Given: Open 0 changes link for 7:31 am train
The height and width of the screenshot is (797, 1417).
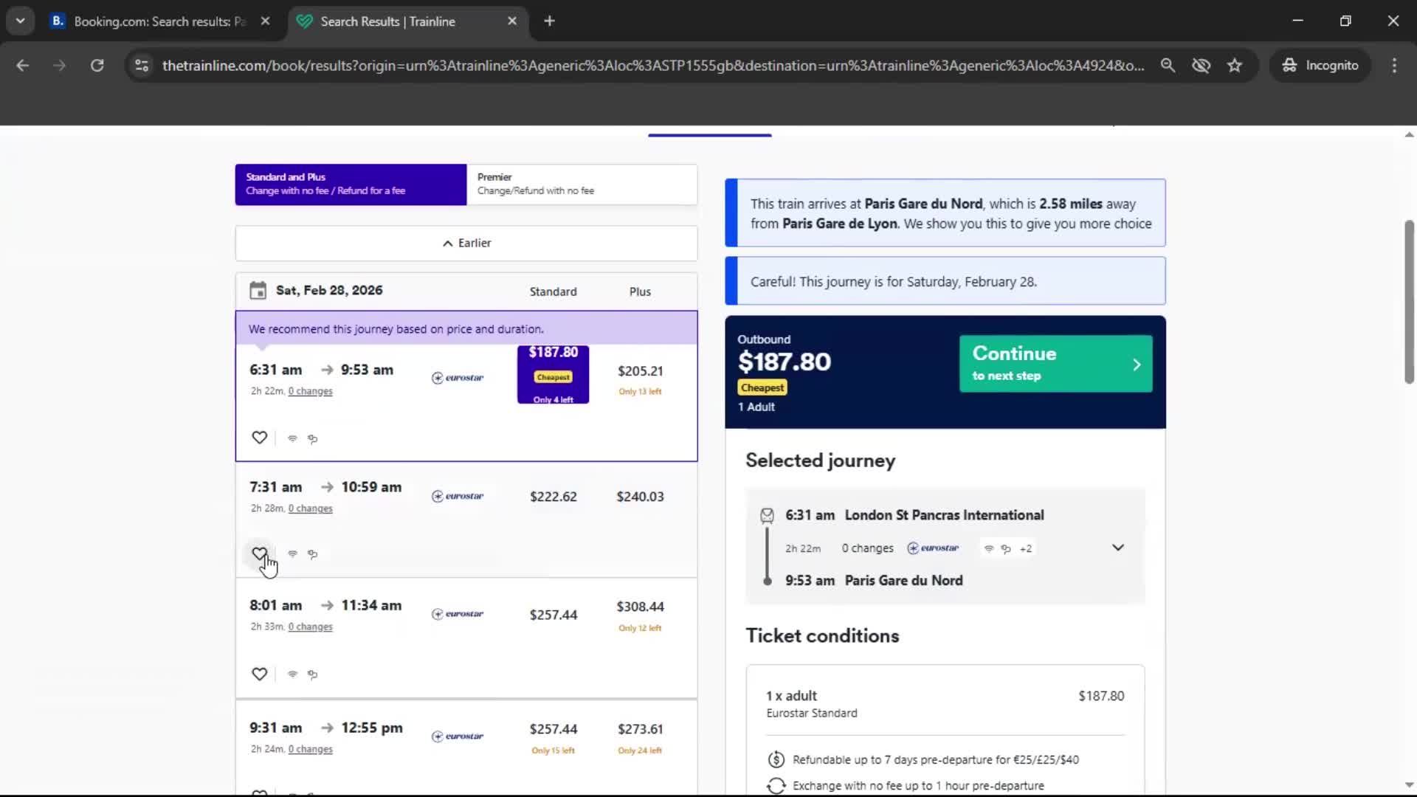Looking at the screenshot, I should [x=310, y=508].
